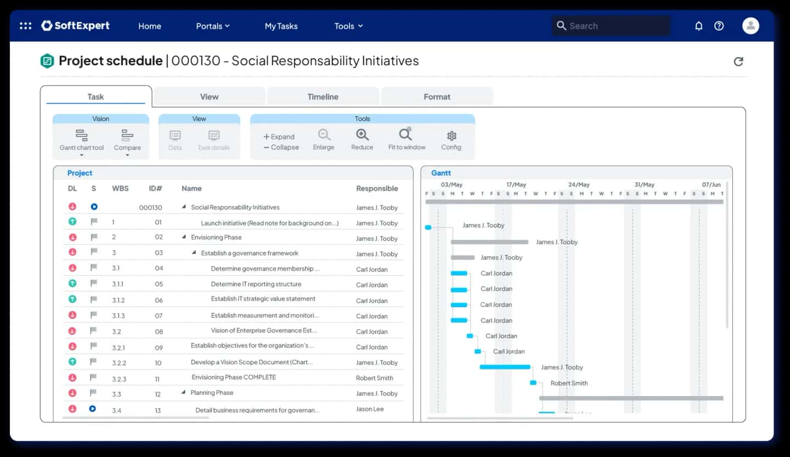The height and width of the screenshot is (457, 790).
Task: Click the refresh icon beside project title
Action: click(738, 61)
